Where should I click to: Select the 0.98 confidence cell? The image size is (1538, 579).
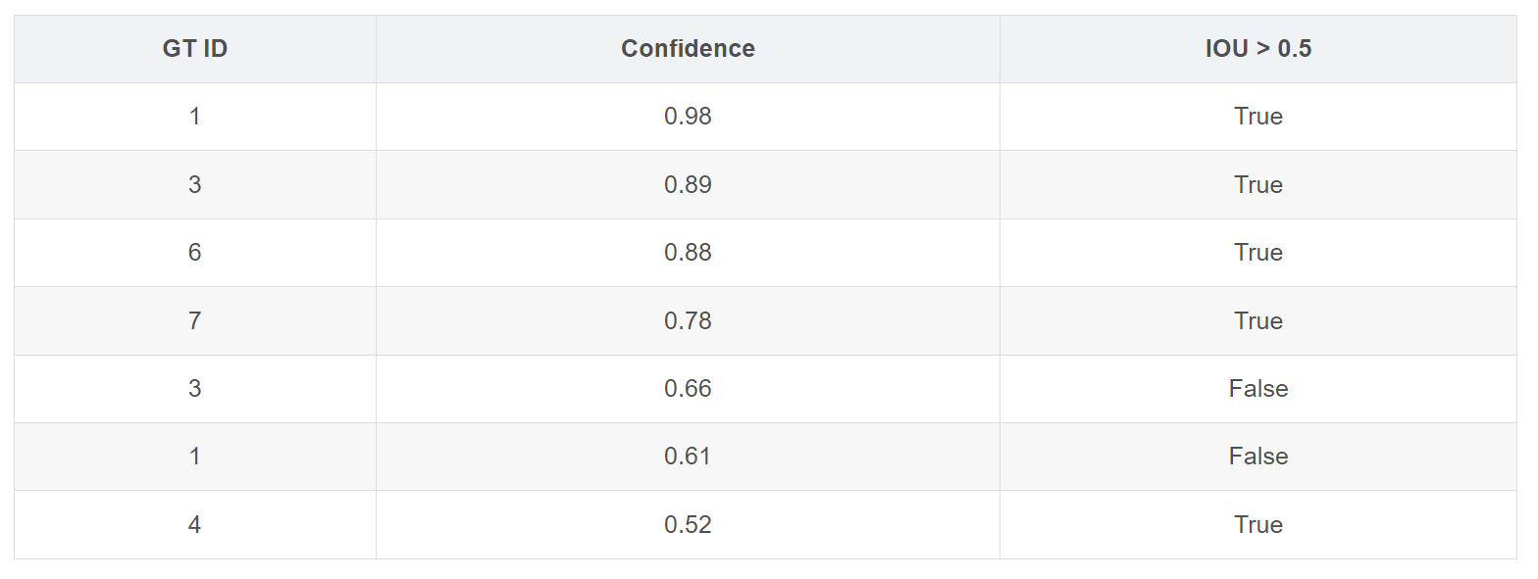point(688,117)
